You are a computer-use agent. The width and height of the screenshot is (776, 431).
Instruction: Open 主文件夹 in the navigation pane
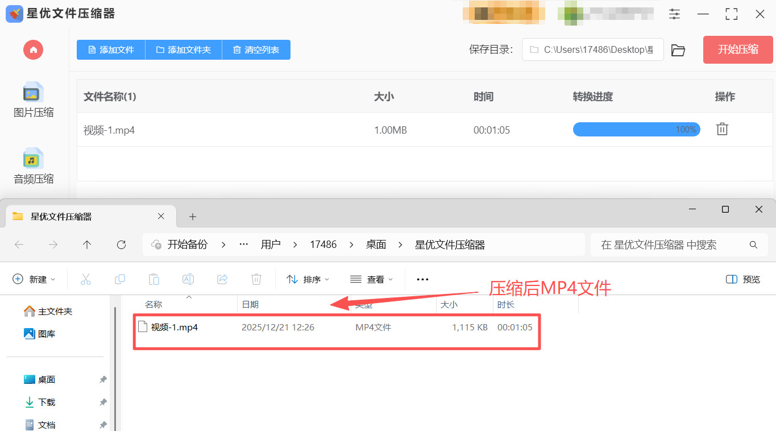pyautogui.click(x=48, y=312)
